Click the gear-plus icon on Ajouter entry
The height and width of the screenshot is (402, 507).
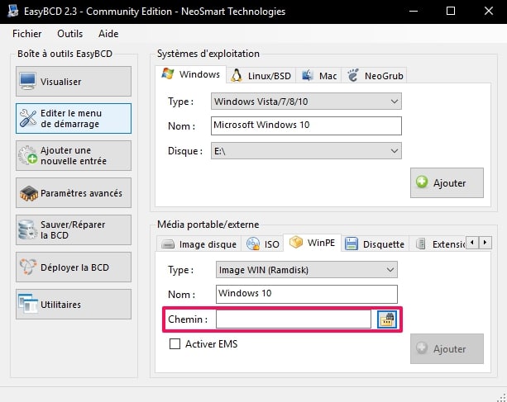click(x=27, y=155)
